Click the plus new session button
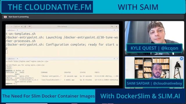 [x=22, y=27]
